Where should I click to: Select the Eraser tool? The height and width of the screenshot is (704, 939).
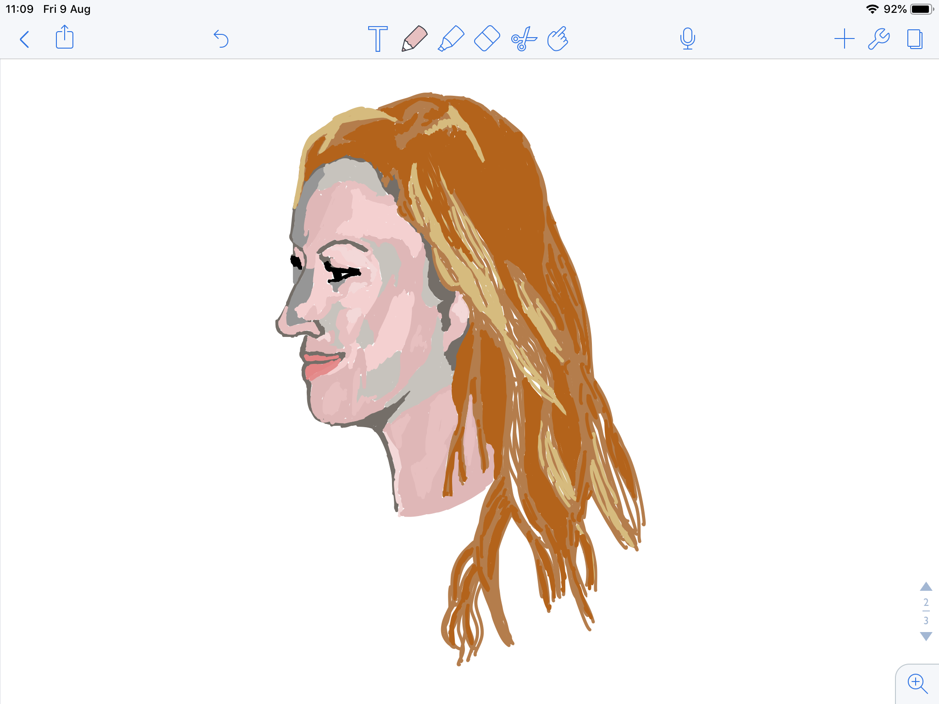(486, 39)
